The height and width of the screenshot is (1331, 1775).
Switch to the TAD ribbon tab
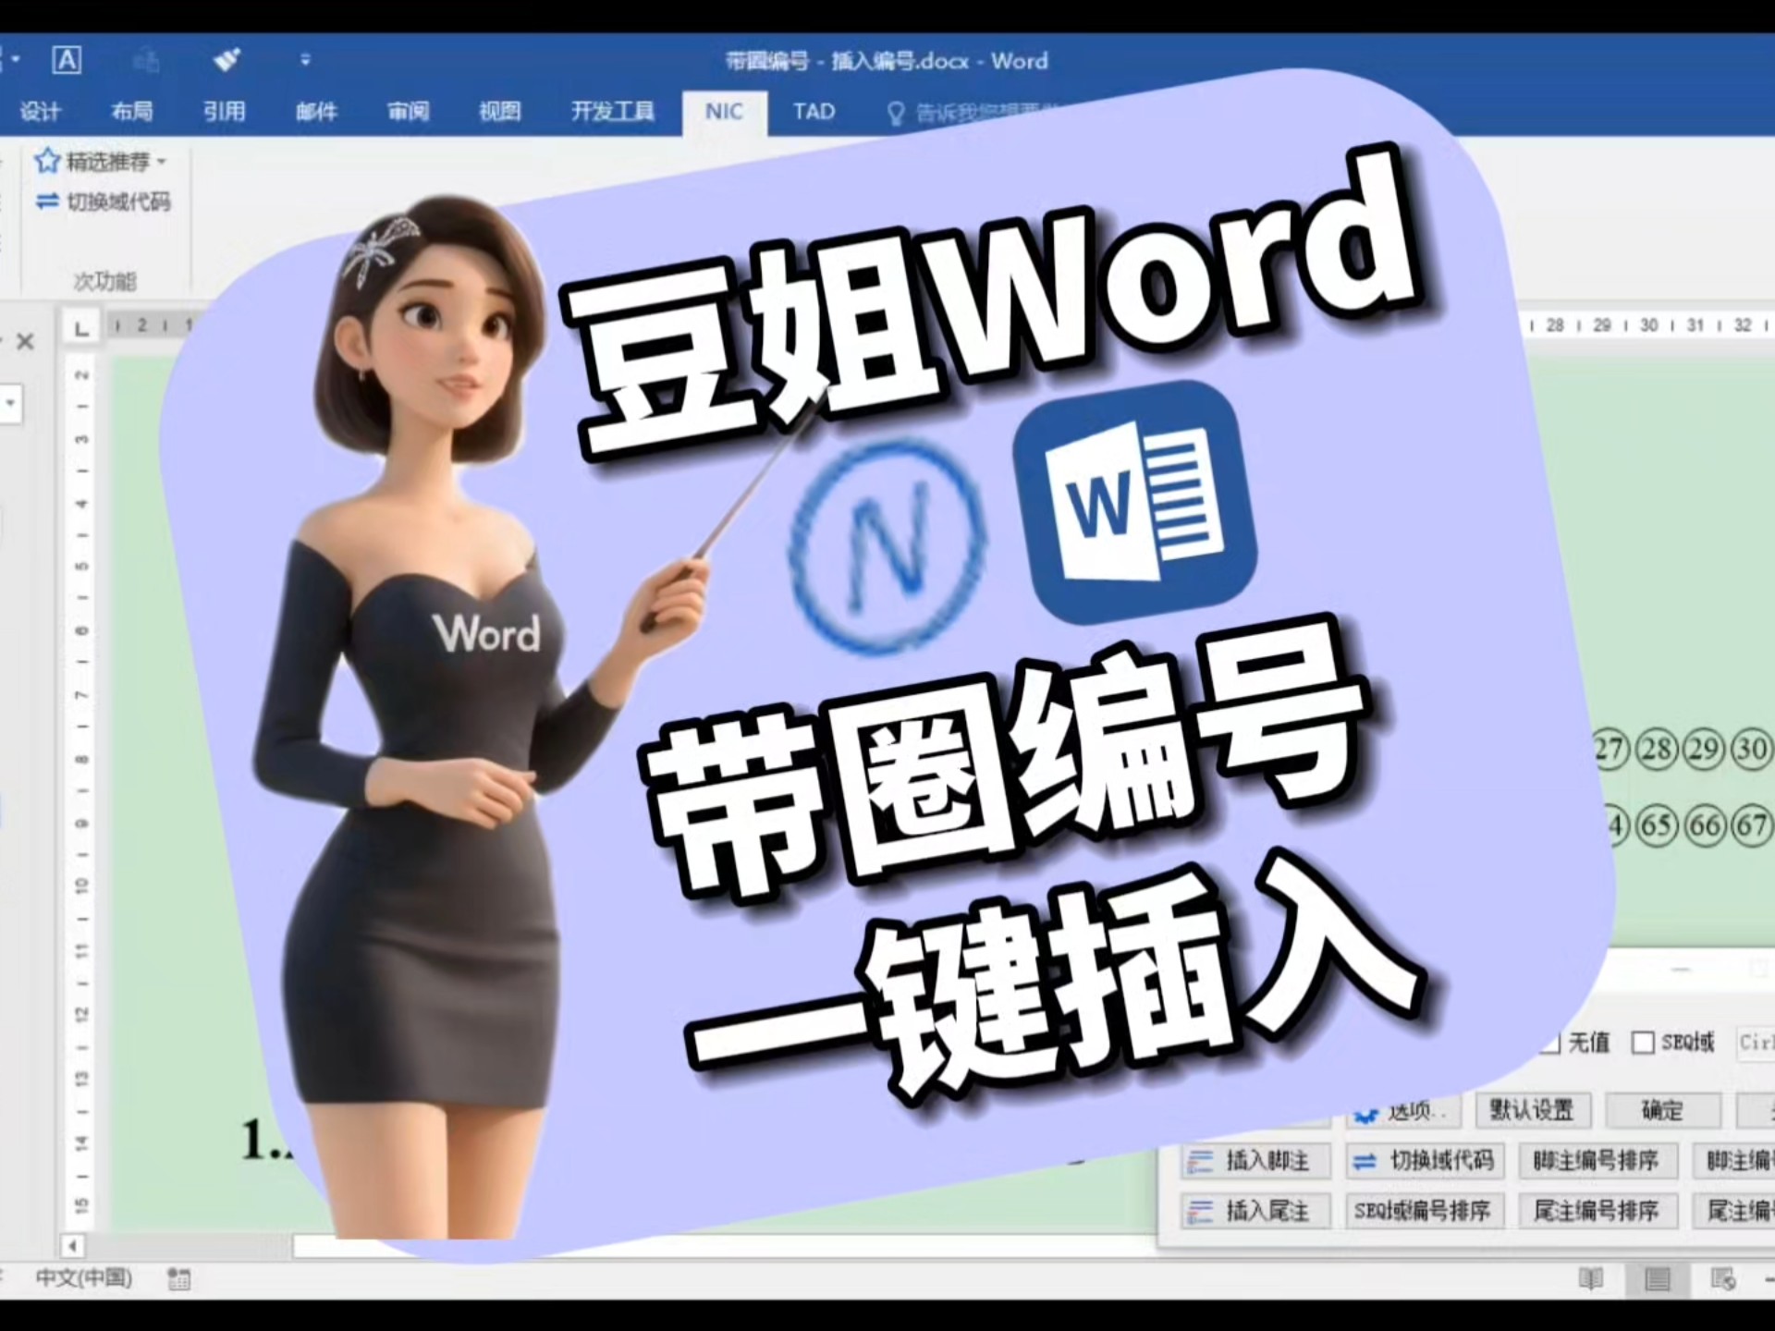pyautogui.click(x=812, y=111)
